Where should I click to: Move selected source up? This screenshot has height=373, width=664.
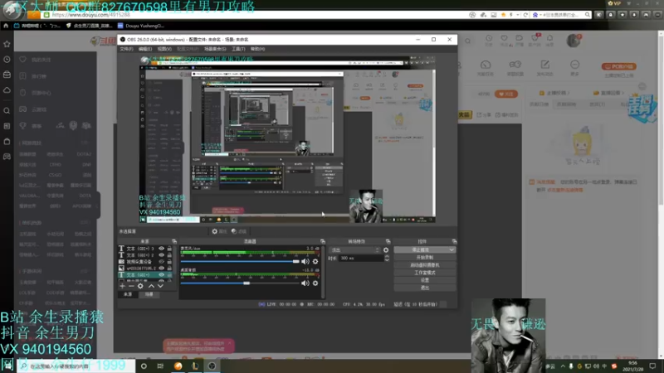[x=151, y=286]
